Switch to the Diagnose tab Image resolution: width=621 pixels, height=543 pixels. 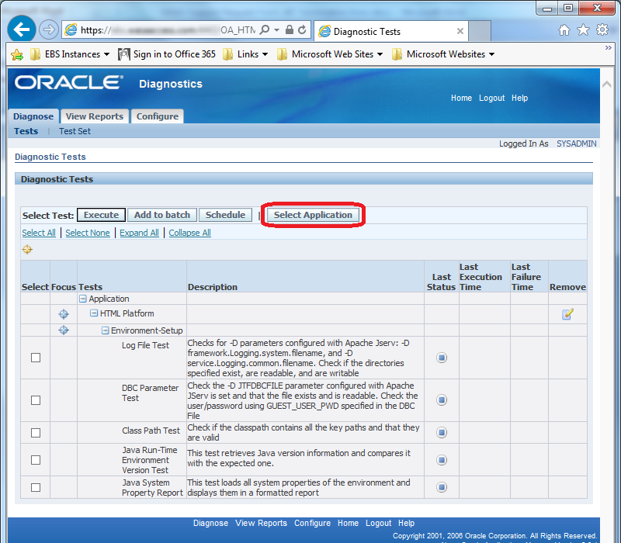33,116
